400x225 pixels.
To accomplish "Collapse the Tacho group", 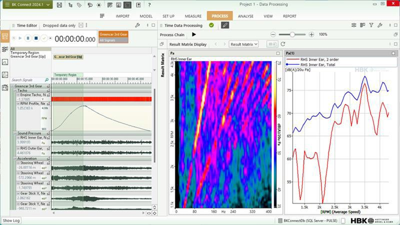I will [x=15, y=91].
